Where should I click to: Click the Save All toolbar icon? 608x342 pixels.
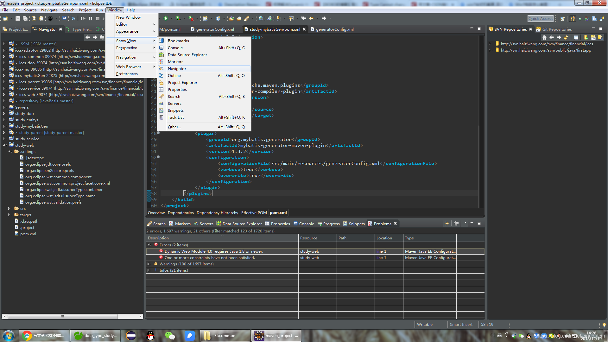coord(25,18)
